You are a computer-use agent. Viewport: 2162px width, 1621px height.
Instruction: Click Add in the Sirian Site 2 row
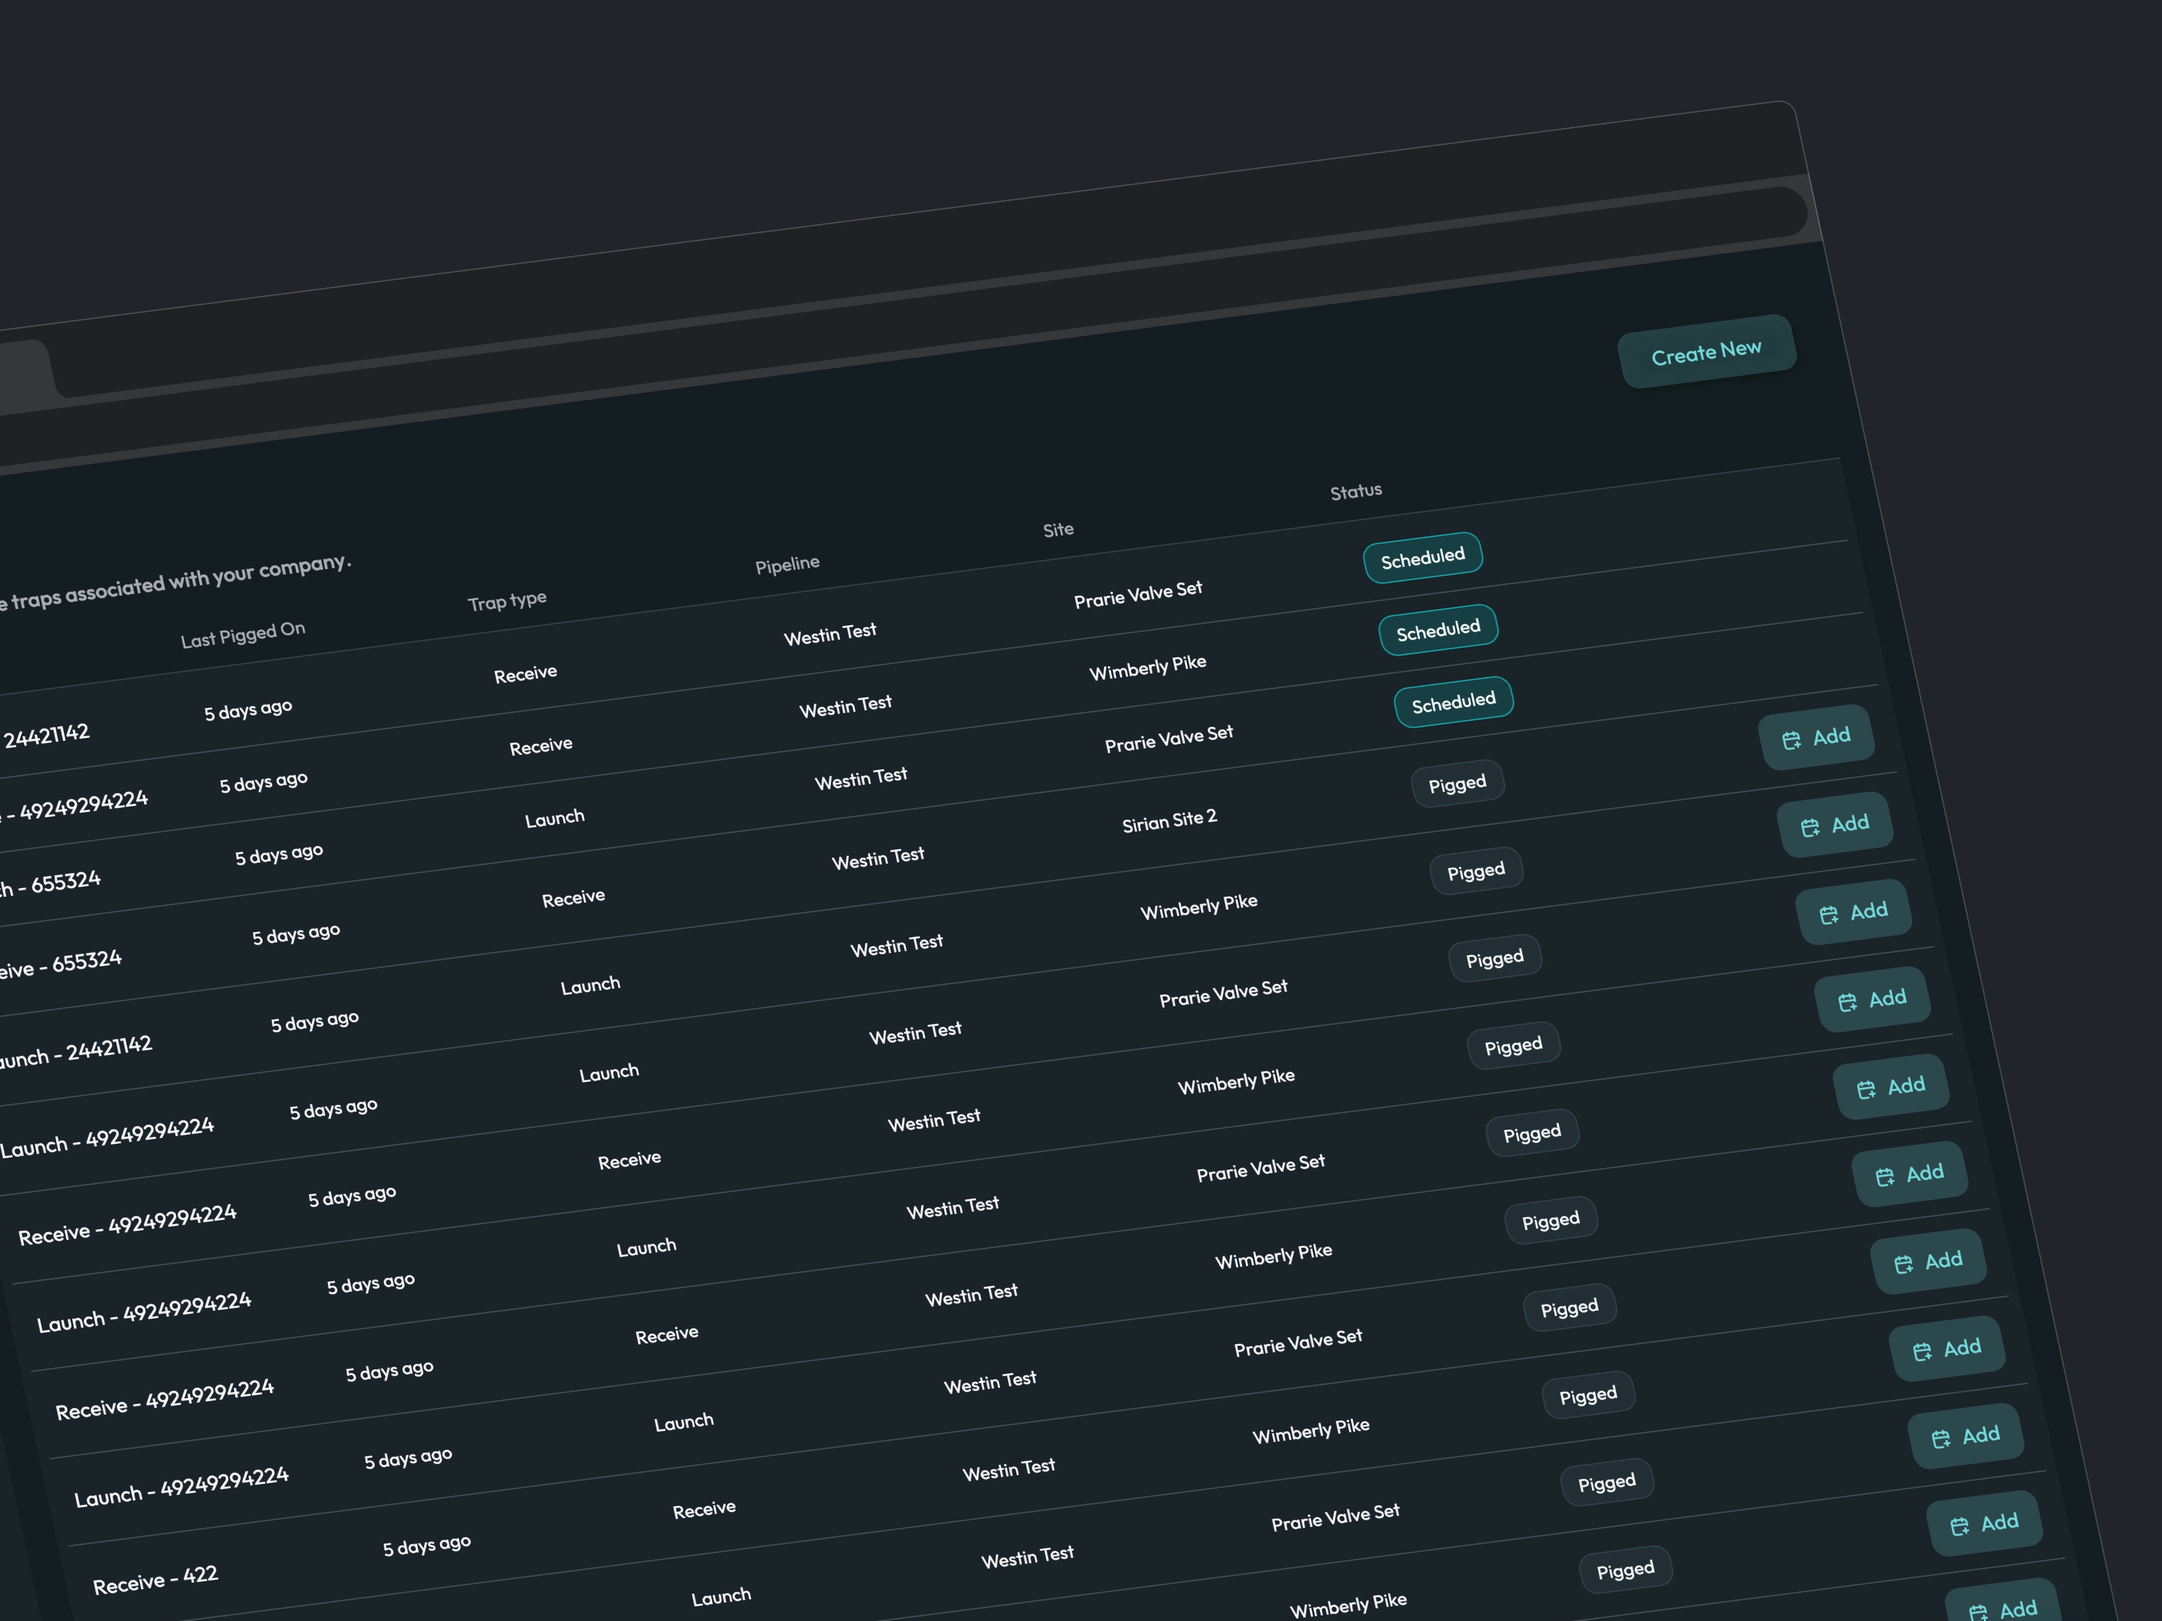tap(1816, 737)
